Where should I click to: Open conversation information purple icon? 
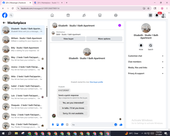[x=120, y=26]
